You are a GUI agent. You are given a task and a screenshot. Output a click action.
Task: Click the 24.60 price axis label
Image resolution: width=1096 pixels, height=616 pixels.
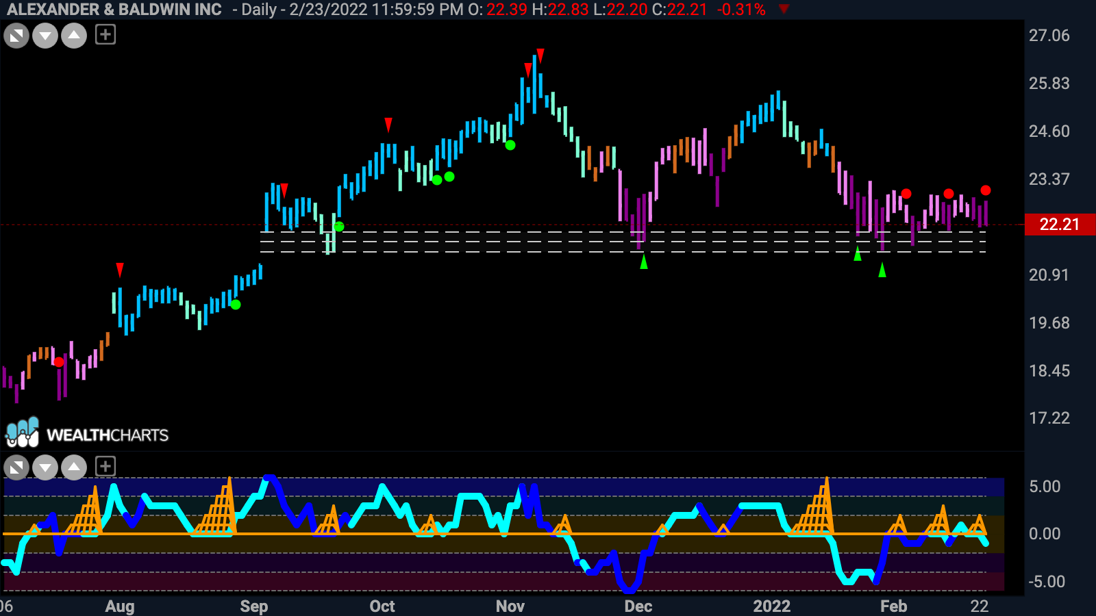coord(1049,131)
